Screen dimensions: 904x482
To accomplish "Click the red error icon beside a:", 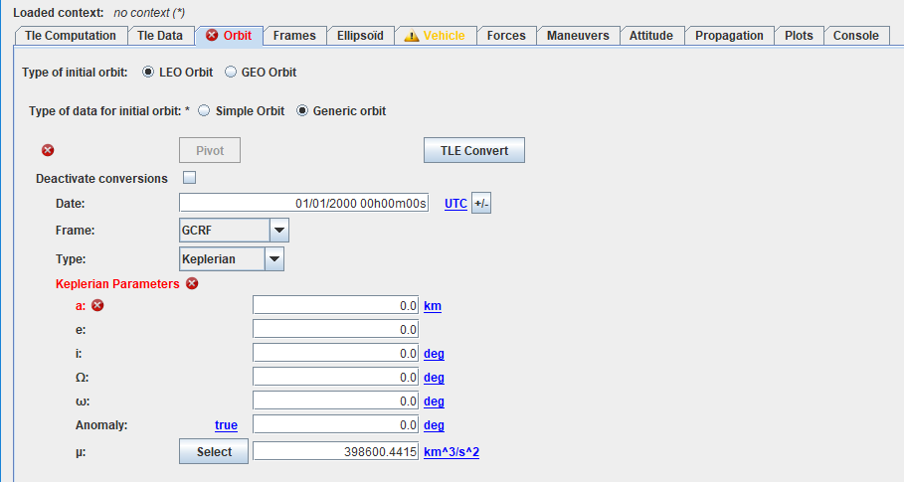I will pyautogui.click(x=97, y=306).
